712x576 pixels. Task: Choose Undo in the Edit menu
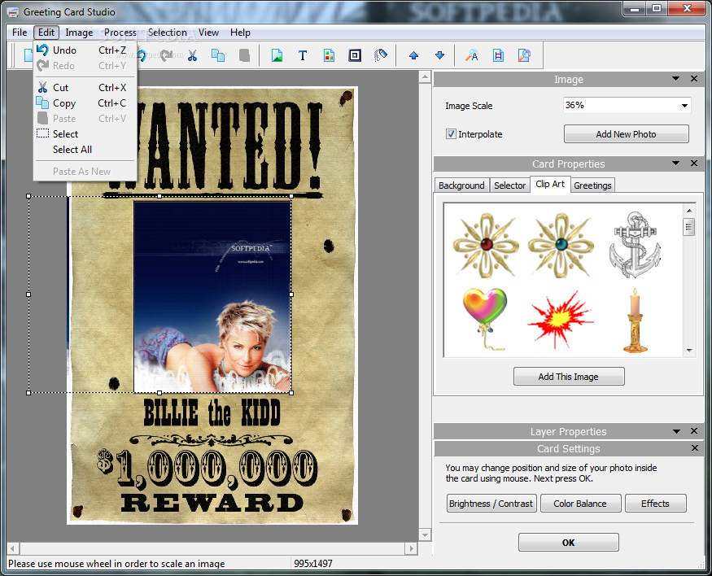[85, 50]
